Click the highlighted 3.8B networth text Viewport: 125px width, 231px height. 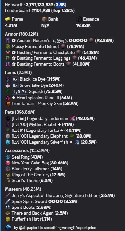(60, 5)
